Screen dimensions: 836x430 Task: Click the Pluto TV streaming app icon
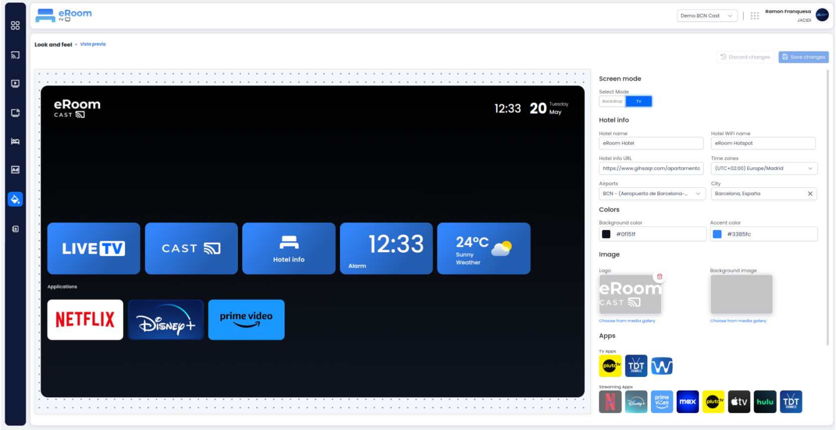pos(713,402)
